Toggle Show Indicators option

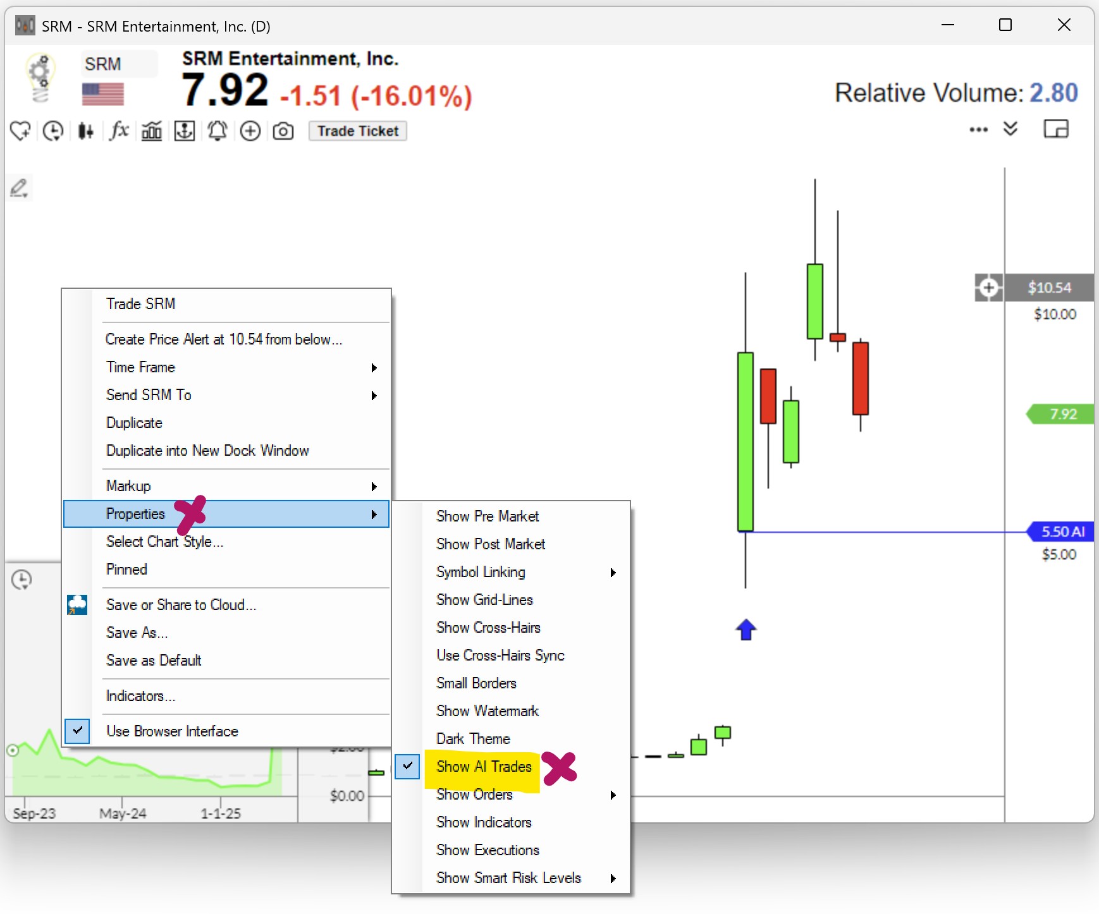[x=511, y=822]
